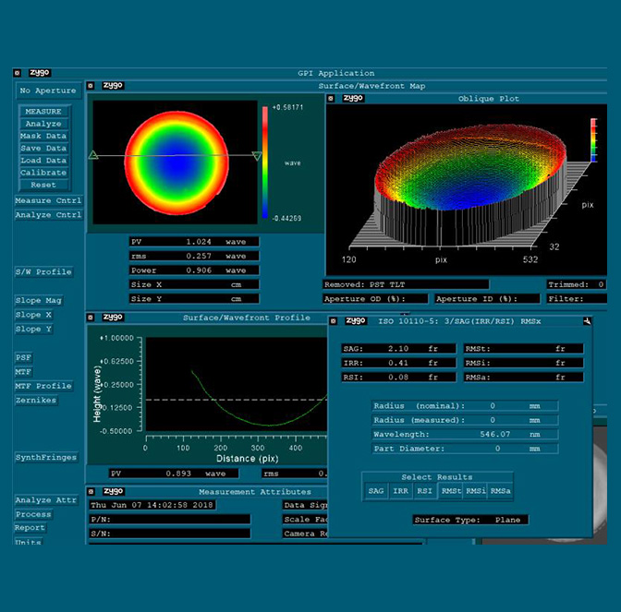This screenshot has width=621, height=612.
Task: Open the GPI Application window menu icon
Action: click(x=18, y=73)
